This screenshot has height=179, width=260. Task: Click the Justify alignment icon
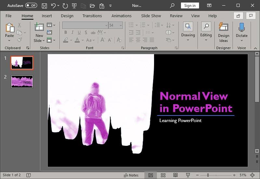click(x=152, y=40)
